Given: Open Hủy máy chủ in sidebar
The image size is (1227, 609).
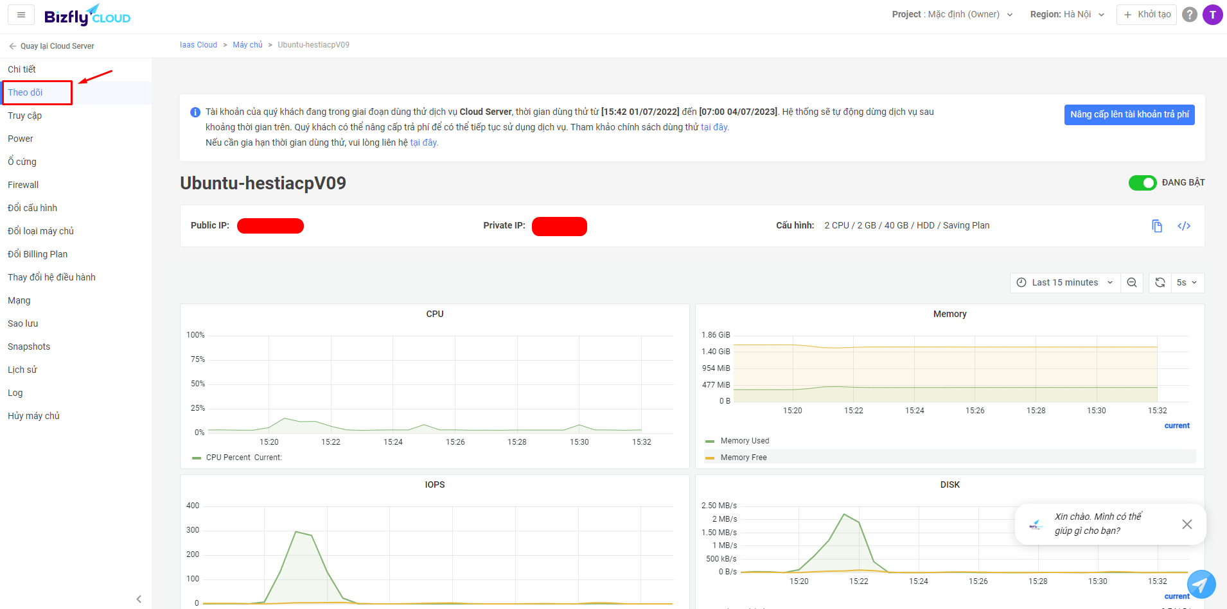Looking at the screenshot, I should (x=76, y=416).
